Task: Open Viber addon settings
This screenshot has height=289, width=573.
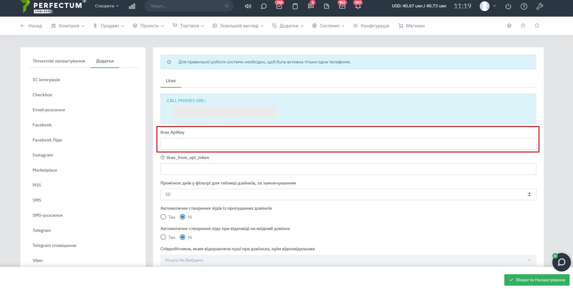Action: pos(38,260)
